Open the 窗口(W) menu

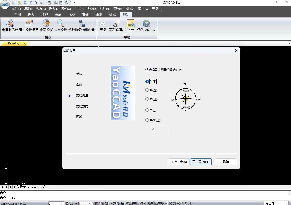click(143, 9)
